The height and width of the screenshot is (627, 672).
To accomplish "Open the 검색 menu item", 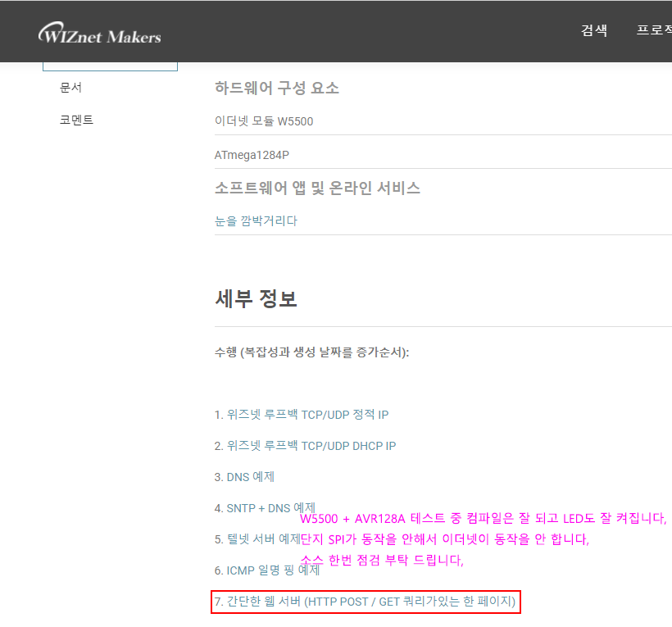I will 594,30.
